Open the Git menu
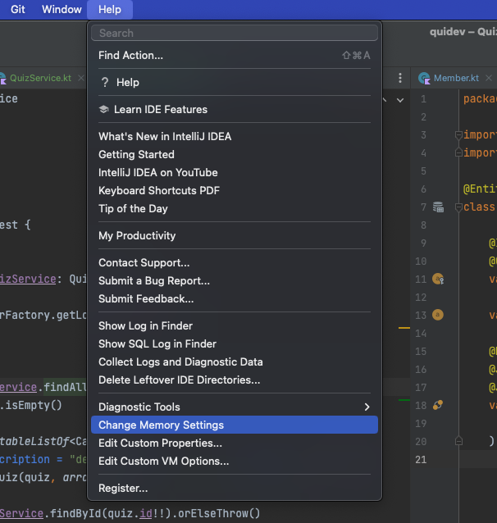The height and width of the screenshot is (523, 497). point(18,9)
